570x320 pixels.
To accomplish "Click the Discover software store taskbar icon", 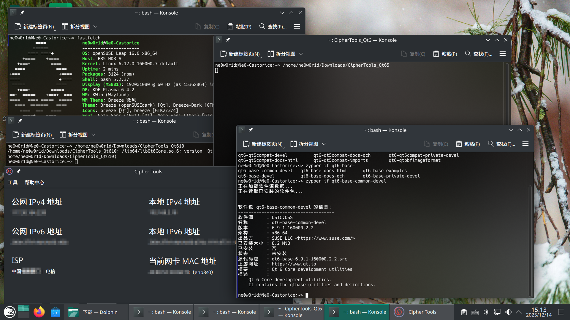I will coord(55,312).
